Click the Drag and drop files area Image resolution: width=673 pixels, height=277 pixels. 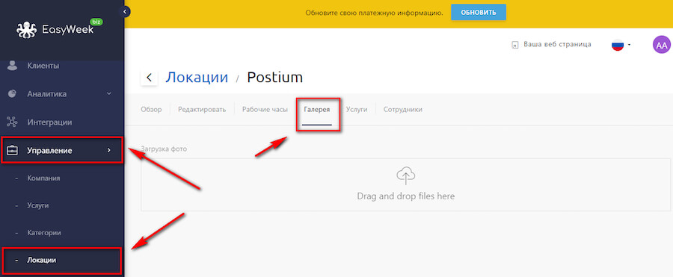point(405,185)
